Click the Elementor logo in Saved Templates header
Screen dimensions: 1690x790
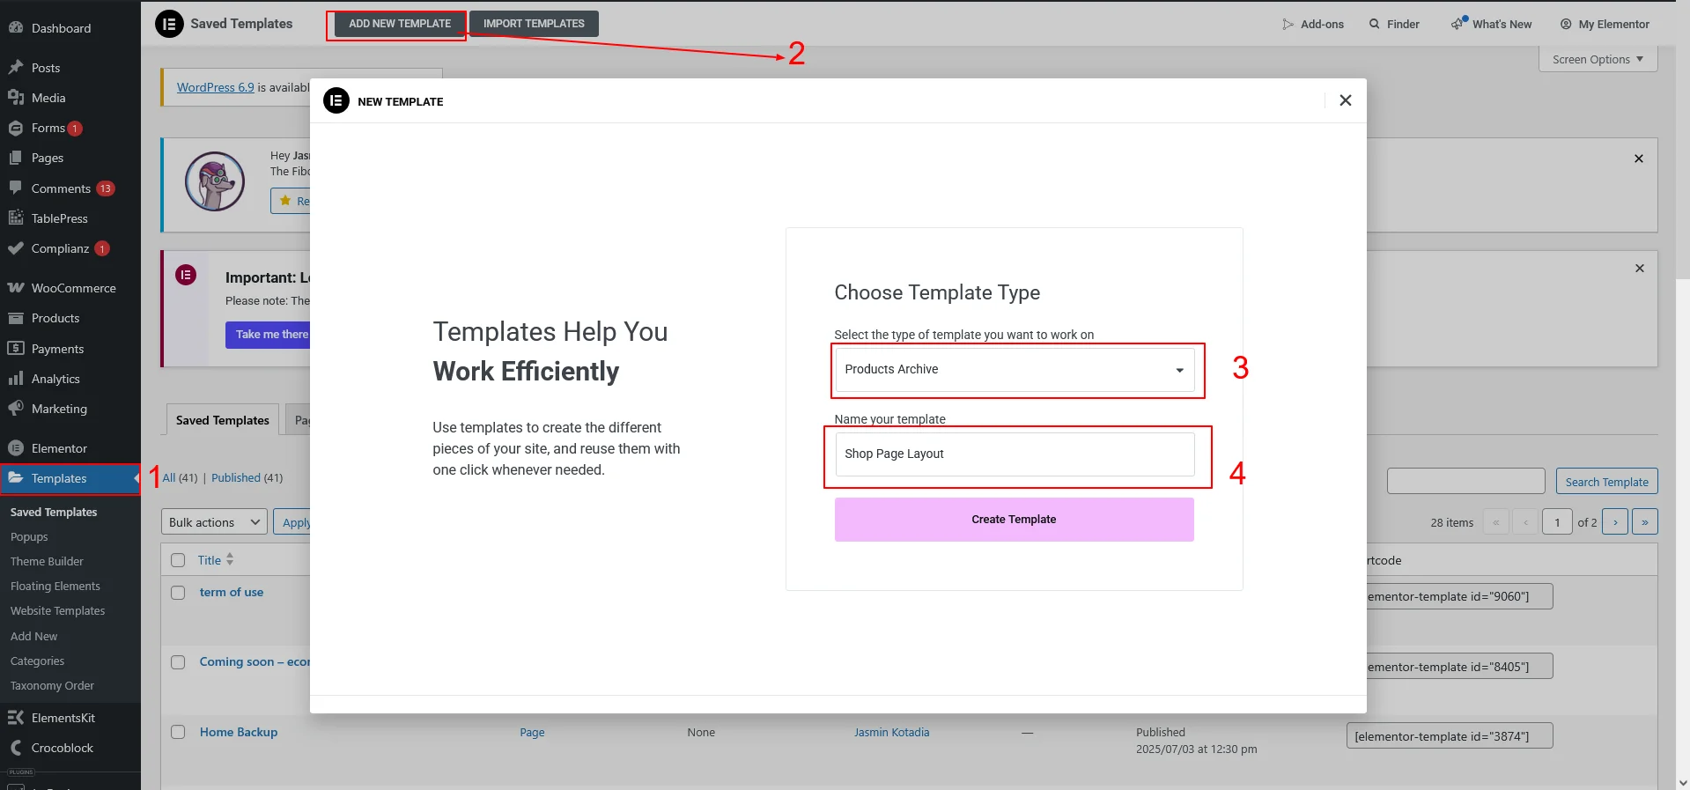(169, 24)
